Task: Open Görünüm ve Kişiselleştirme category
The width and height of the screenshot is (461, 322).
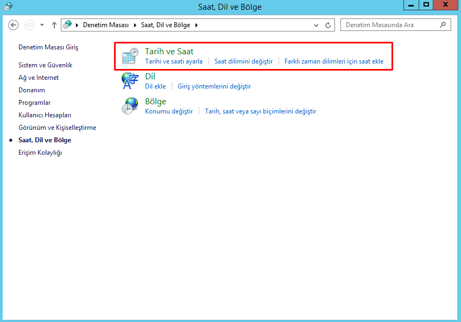Action: coord(58,128)
